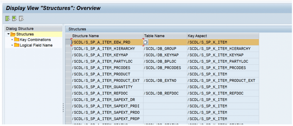Click structure name /SCDL/S_SP_A_ITEM_PRCODES
Viewport: 293px width, 126px height.
coord(101,68)
